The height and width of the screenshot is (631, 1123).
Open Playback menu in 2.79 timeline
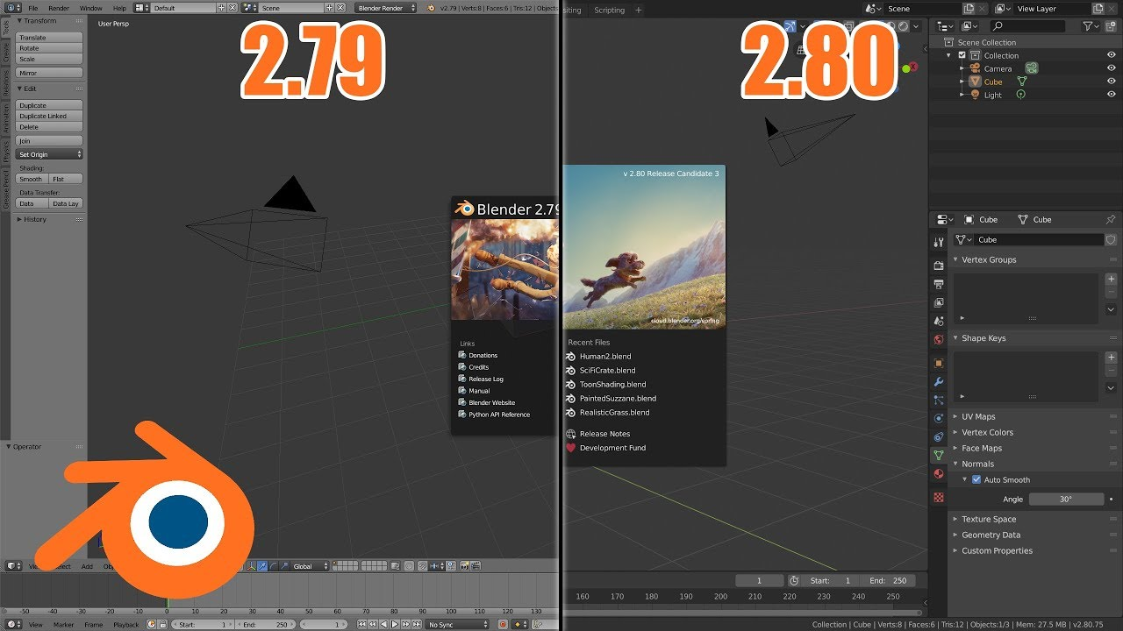[x=126, y=625]
